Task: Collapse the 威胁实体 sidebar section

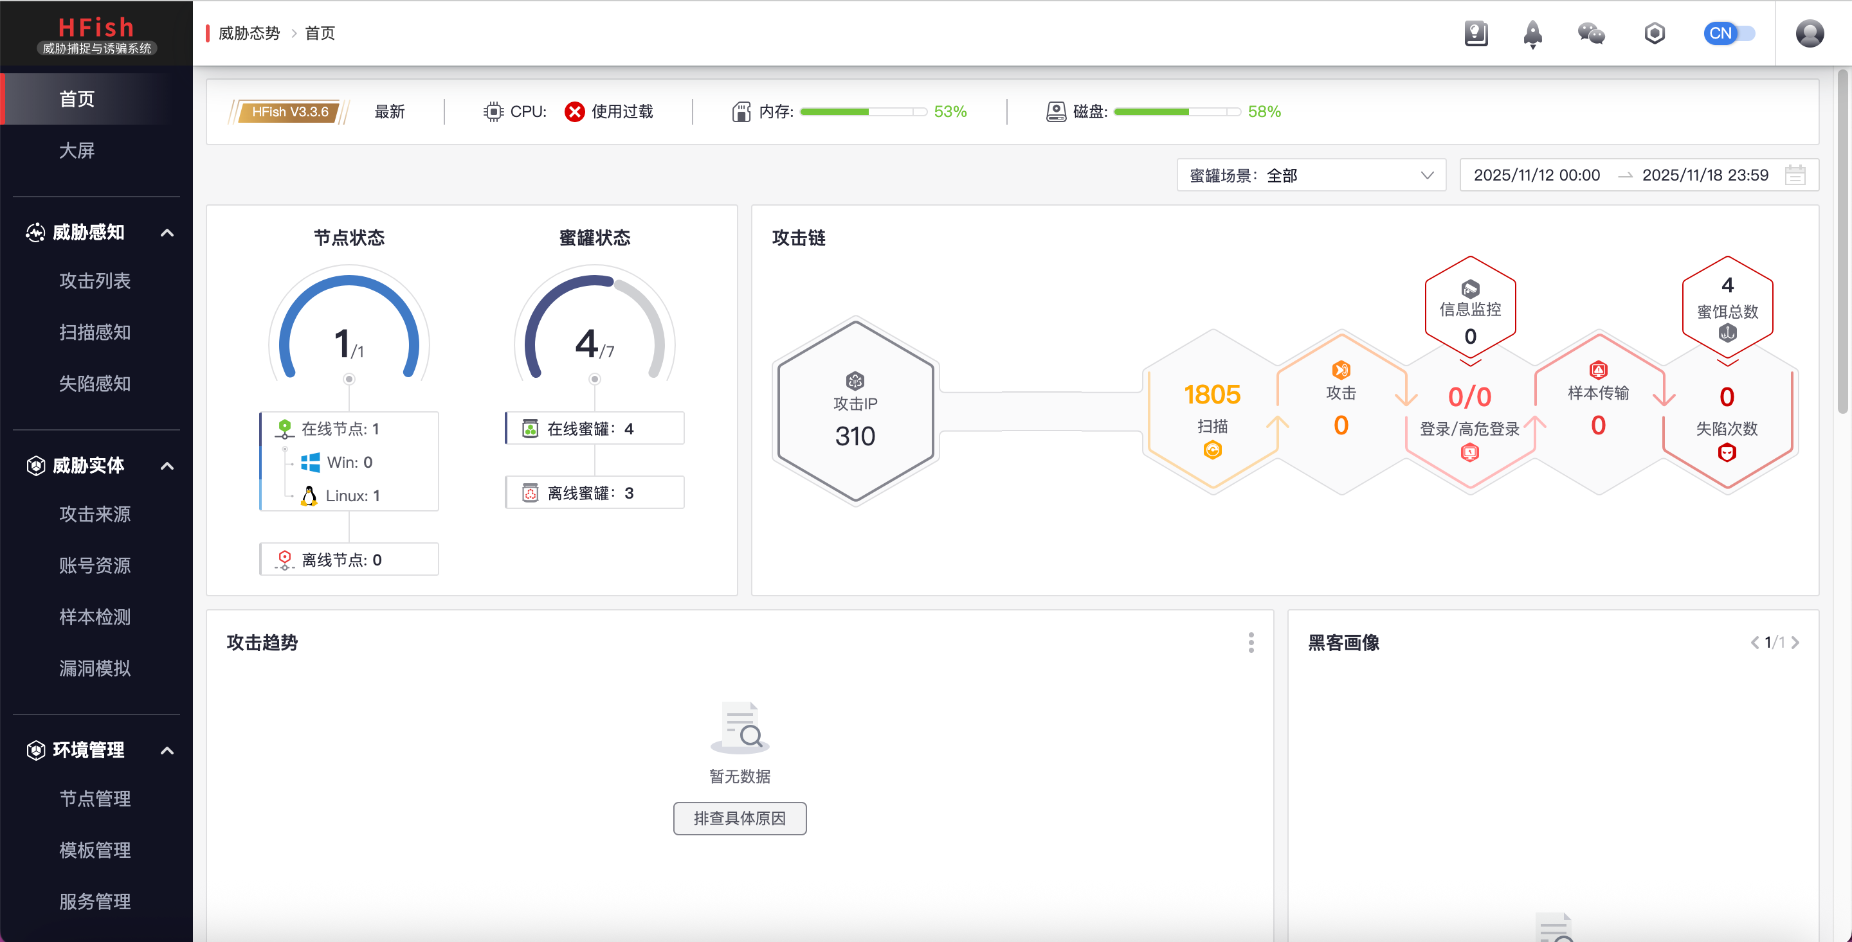Action: point(167,467)
